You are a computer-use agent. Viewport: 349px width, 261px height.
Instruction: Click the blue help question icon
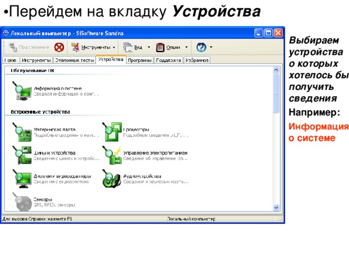click(201, 47)
